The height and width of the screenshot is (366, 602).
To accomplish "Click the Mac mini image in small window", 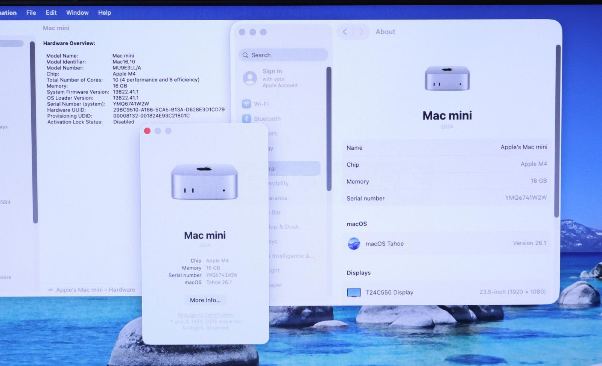I will [204, 181].
